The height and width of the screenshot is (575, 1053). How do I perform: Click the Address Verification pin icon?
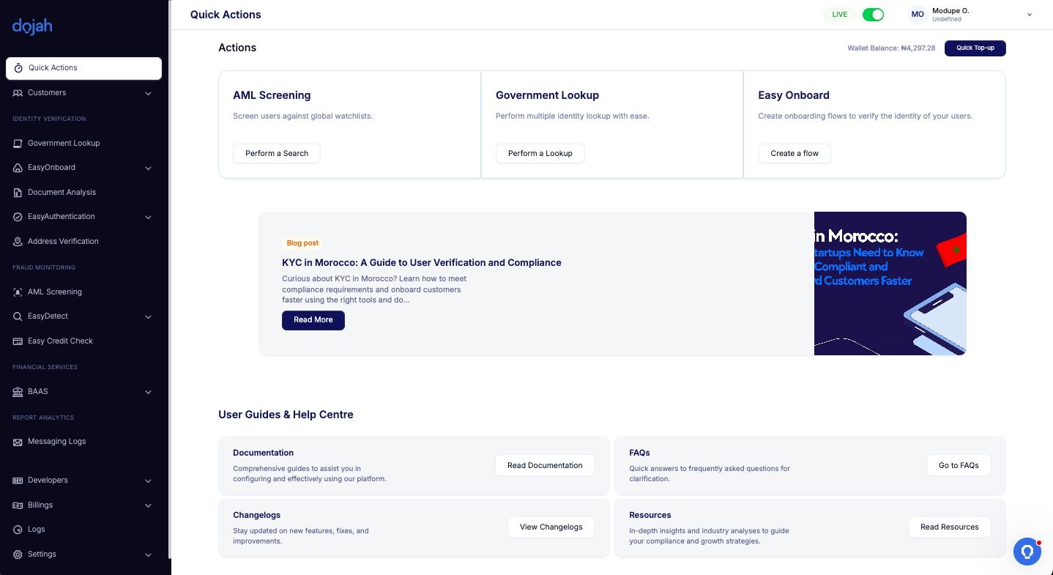pos(18,242)
